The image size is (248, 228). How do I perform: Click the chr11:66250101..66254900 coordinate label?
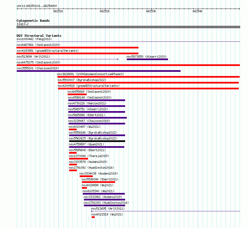pos(37,6)
